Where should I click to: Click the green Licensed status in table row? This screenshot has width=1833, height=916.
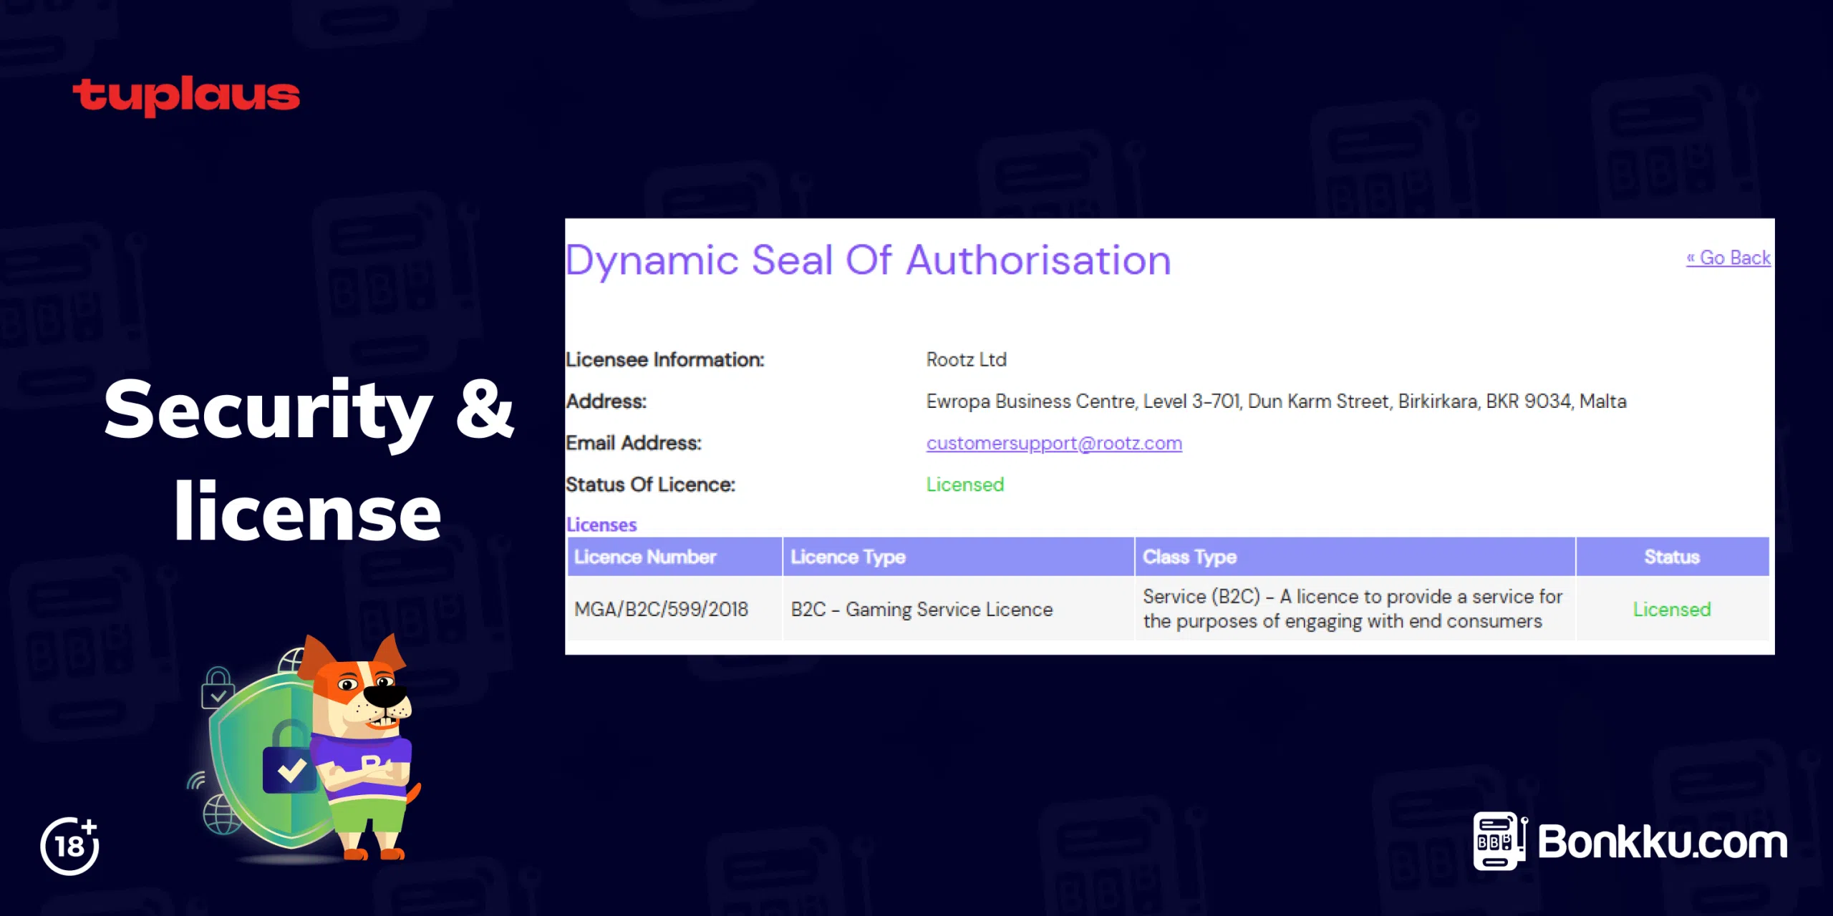(x=1671, y=609)
